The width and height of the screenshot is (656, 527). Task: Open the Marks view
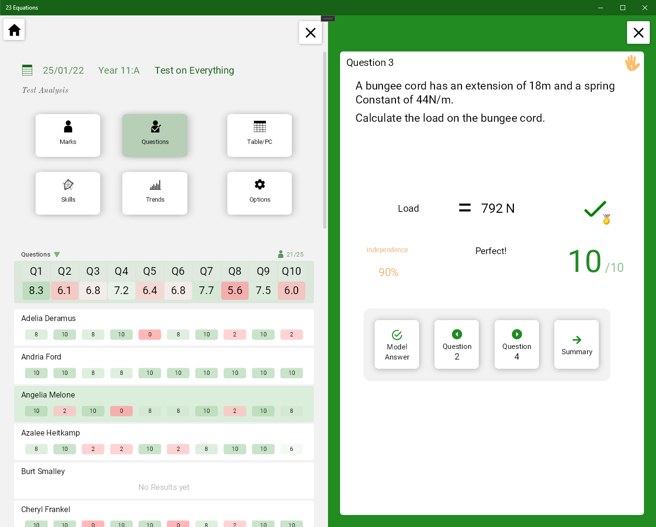point(68,135)
